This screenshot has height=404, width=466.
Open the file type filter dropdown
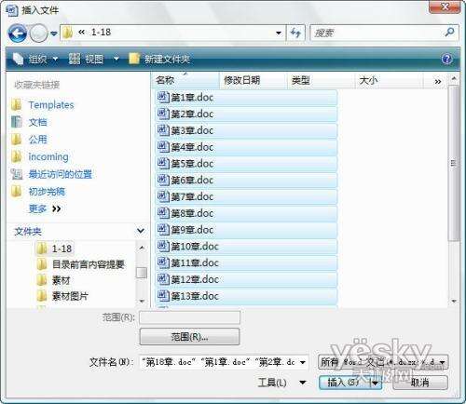383,362
